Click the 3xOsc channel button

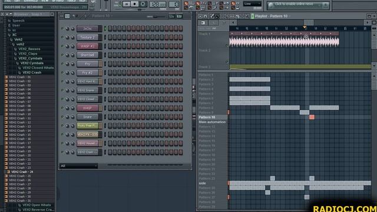(88, 28)
